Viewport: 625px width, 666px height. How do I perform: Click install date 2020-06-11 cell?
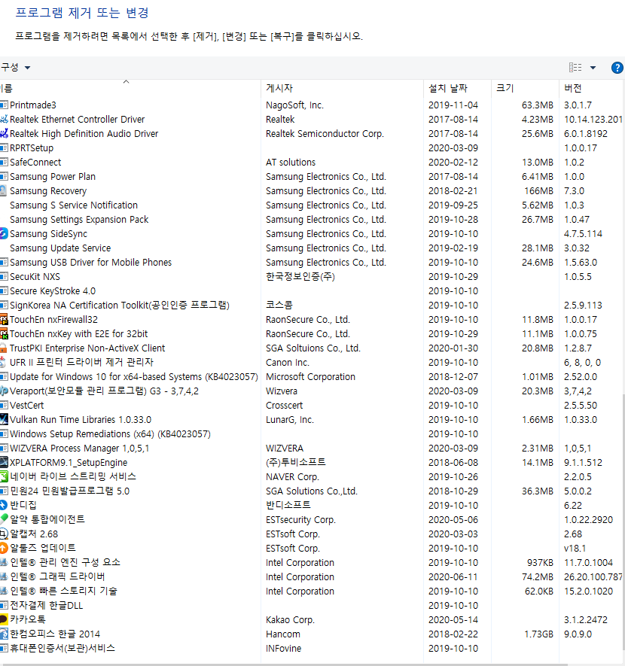pos(453,576)
